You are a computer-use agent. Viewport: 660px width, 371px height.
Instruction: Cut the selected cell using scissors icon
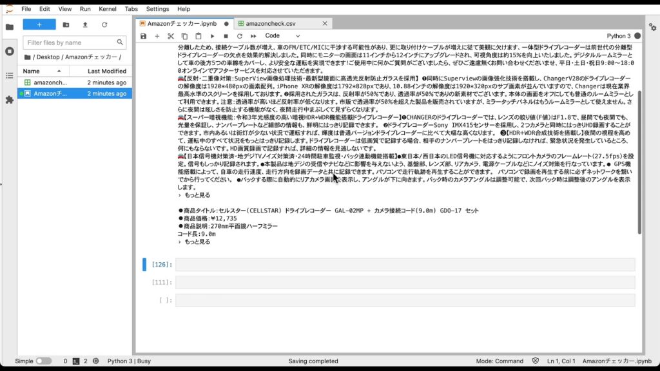coord(170,37)
